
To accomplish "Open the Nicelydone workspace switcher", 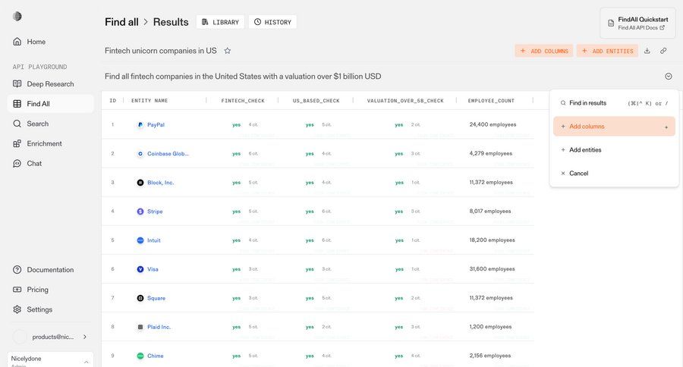I will [x=50, y=359].
